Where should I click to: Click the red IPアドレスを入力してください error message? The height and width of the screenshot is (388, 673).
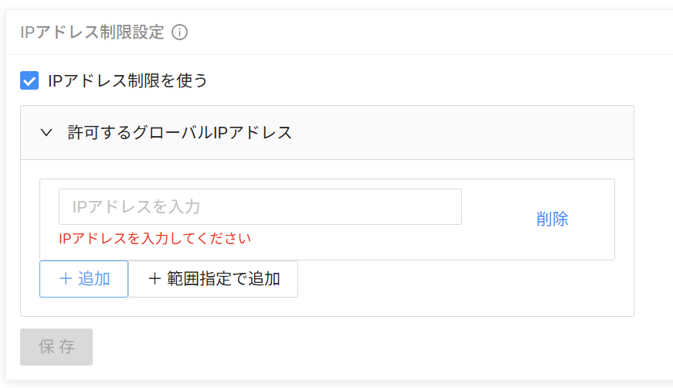[155, 238]
